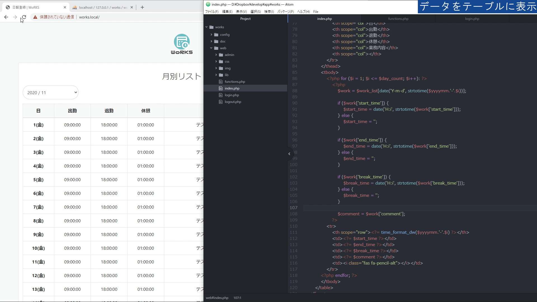The height and width of the screenshot is (302, 537).
Task: Open the 2020 / 11 month dropdown
Action: [51, 93]
